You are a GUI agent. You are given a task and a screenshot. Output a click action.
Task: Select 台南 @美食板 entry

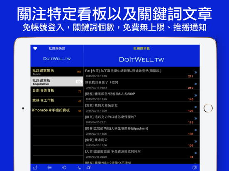pyautogui.click(x=57, y=91)
